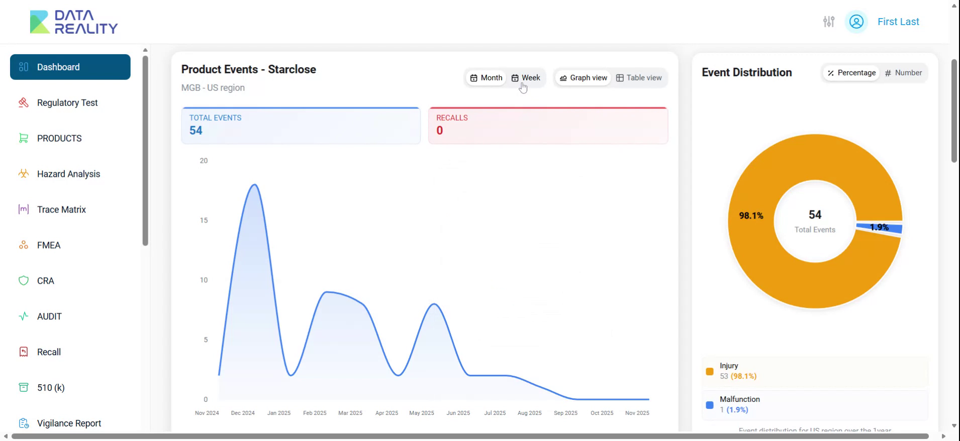
Task: Click the orange Injury legend swatch
Action: (710, 372)
